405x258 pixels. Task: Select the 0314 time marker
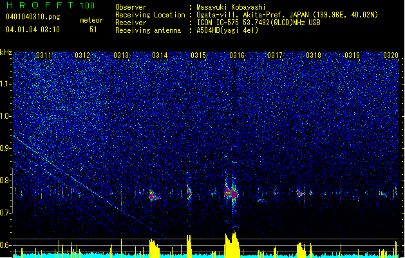pyautogui.click(x=160, y=55)
